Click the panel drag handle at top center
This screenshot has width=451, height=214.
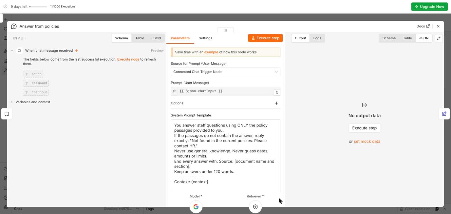click(225, 30)
